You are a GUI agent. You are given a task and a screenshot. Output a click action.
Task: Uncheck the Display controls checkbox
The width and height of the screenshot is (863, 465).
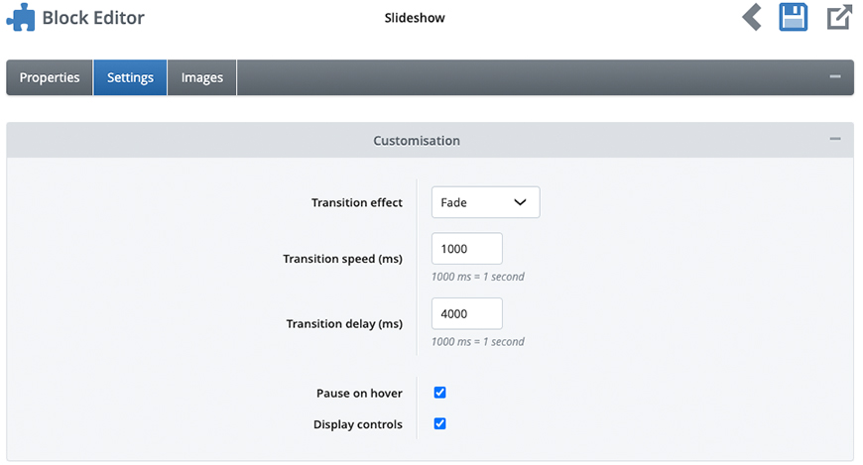click(439, 423)
